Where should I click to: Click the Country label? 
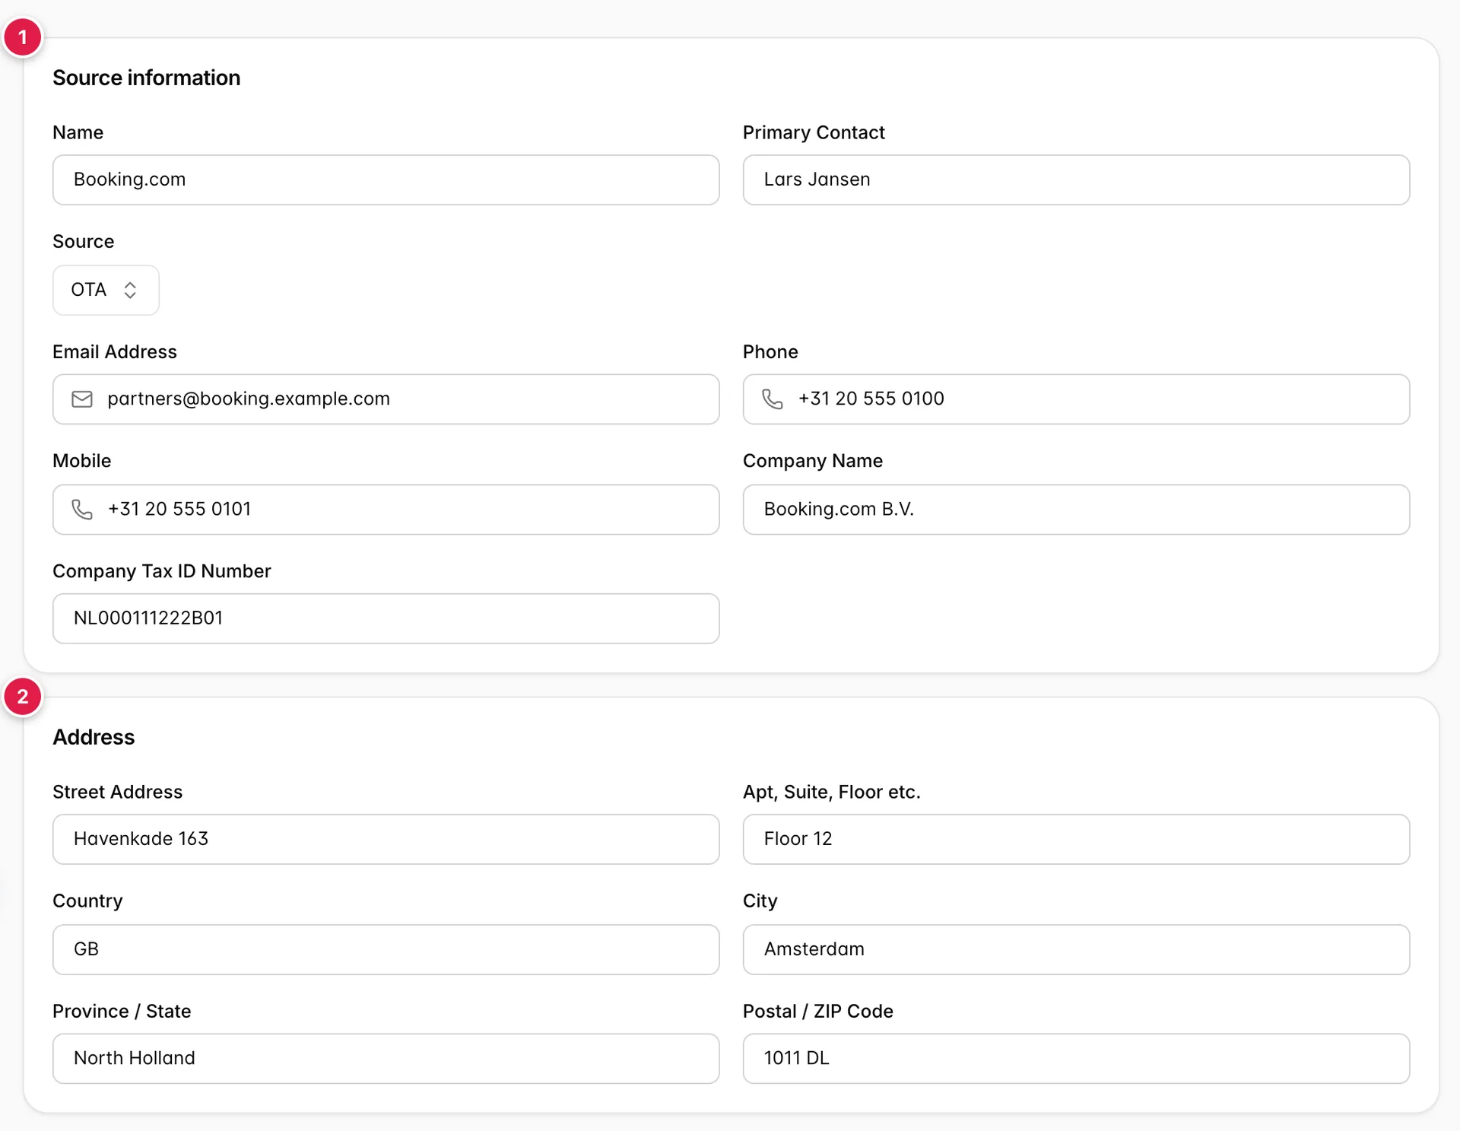point(87,901)
